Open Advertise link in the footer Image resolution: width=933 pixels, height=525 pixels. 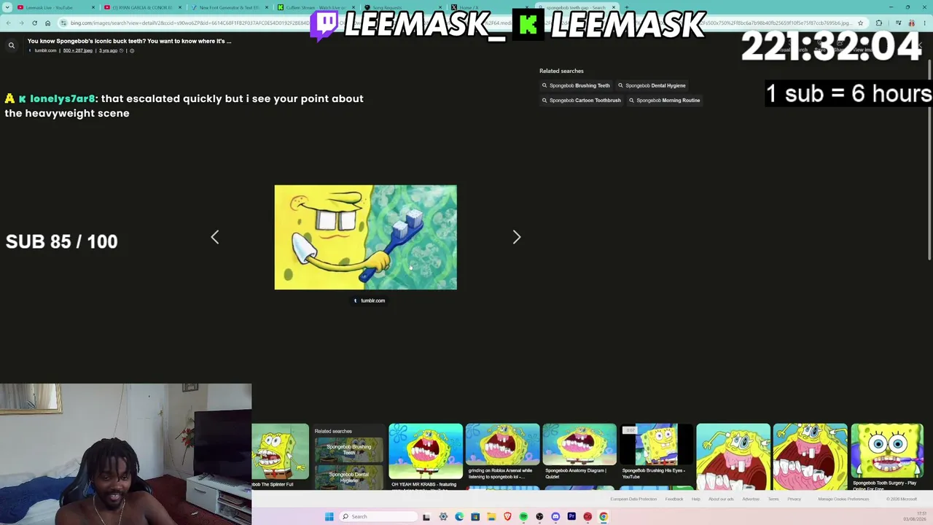(751, 499)
